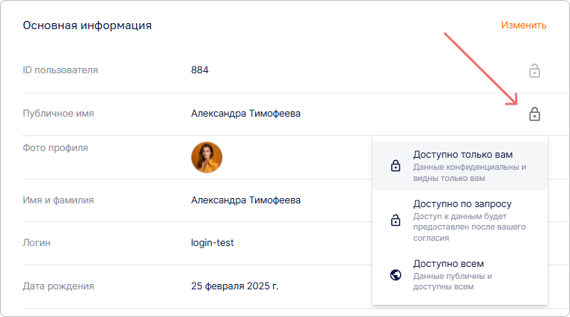The height and width of the screenshot is (317, 570).
Task: Click the name in Имя и фамилия row
Action: point(245,200)
